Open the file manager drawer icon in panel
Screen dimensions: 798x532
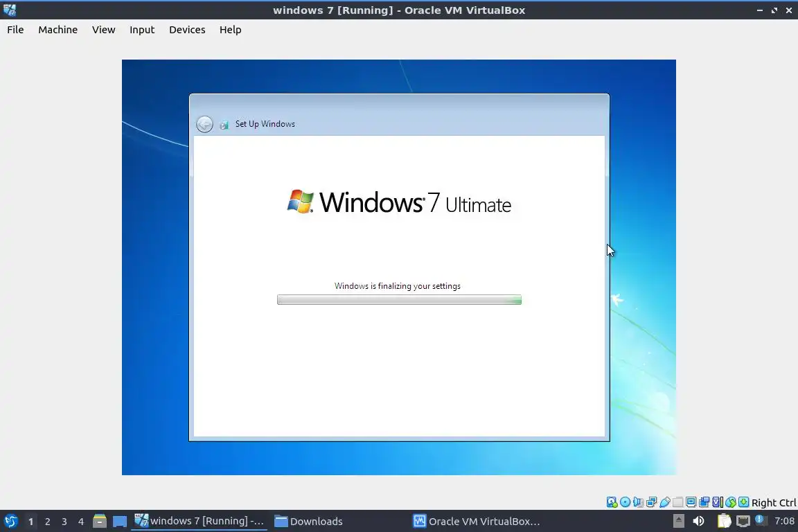(100, 521)
